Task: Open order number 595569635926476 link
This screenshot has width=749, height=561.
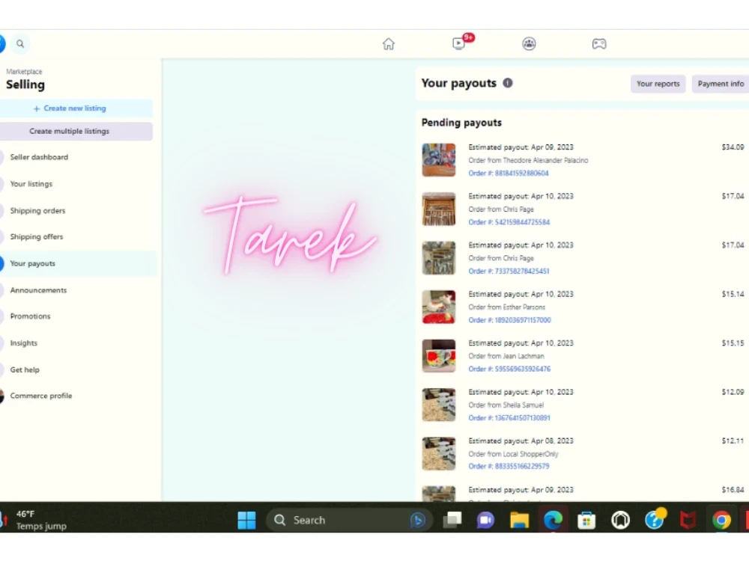Action: coord(509,369)
